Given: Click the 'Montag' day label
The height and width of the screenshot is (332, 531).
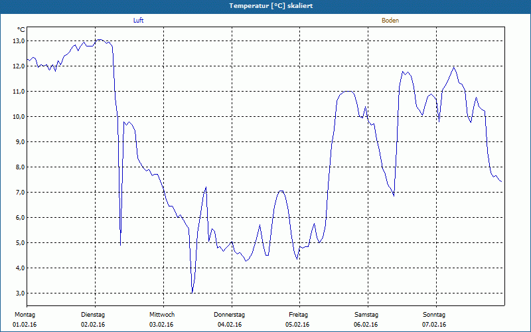Looking at the screenshot, I should tap(25, 315).
